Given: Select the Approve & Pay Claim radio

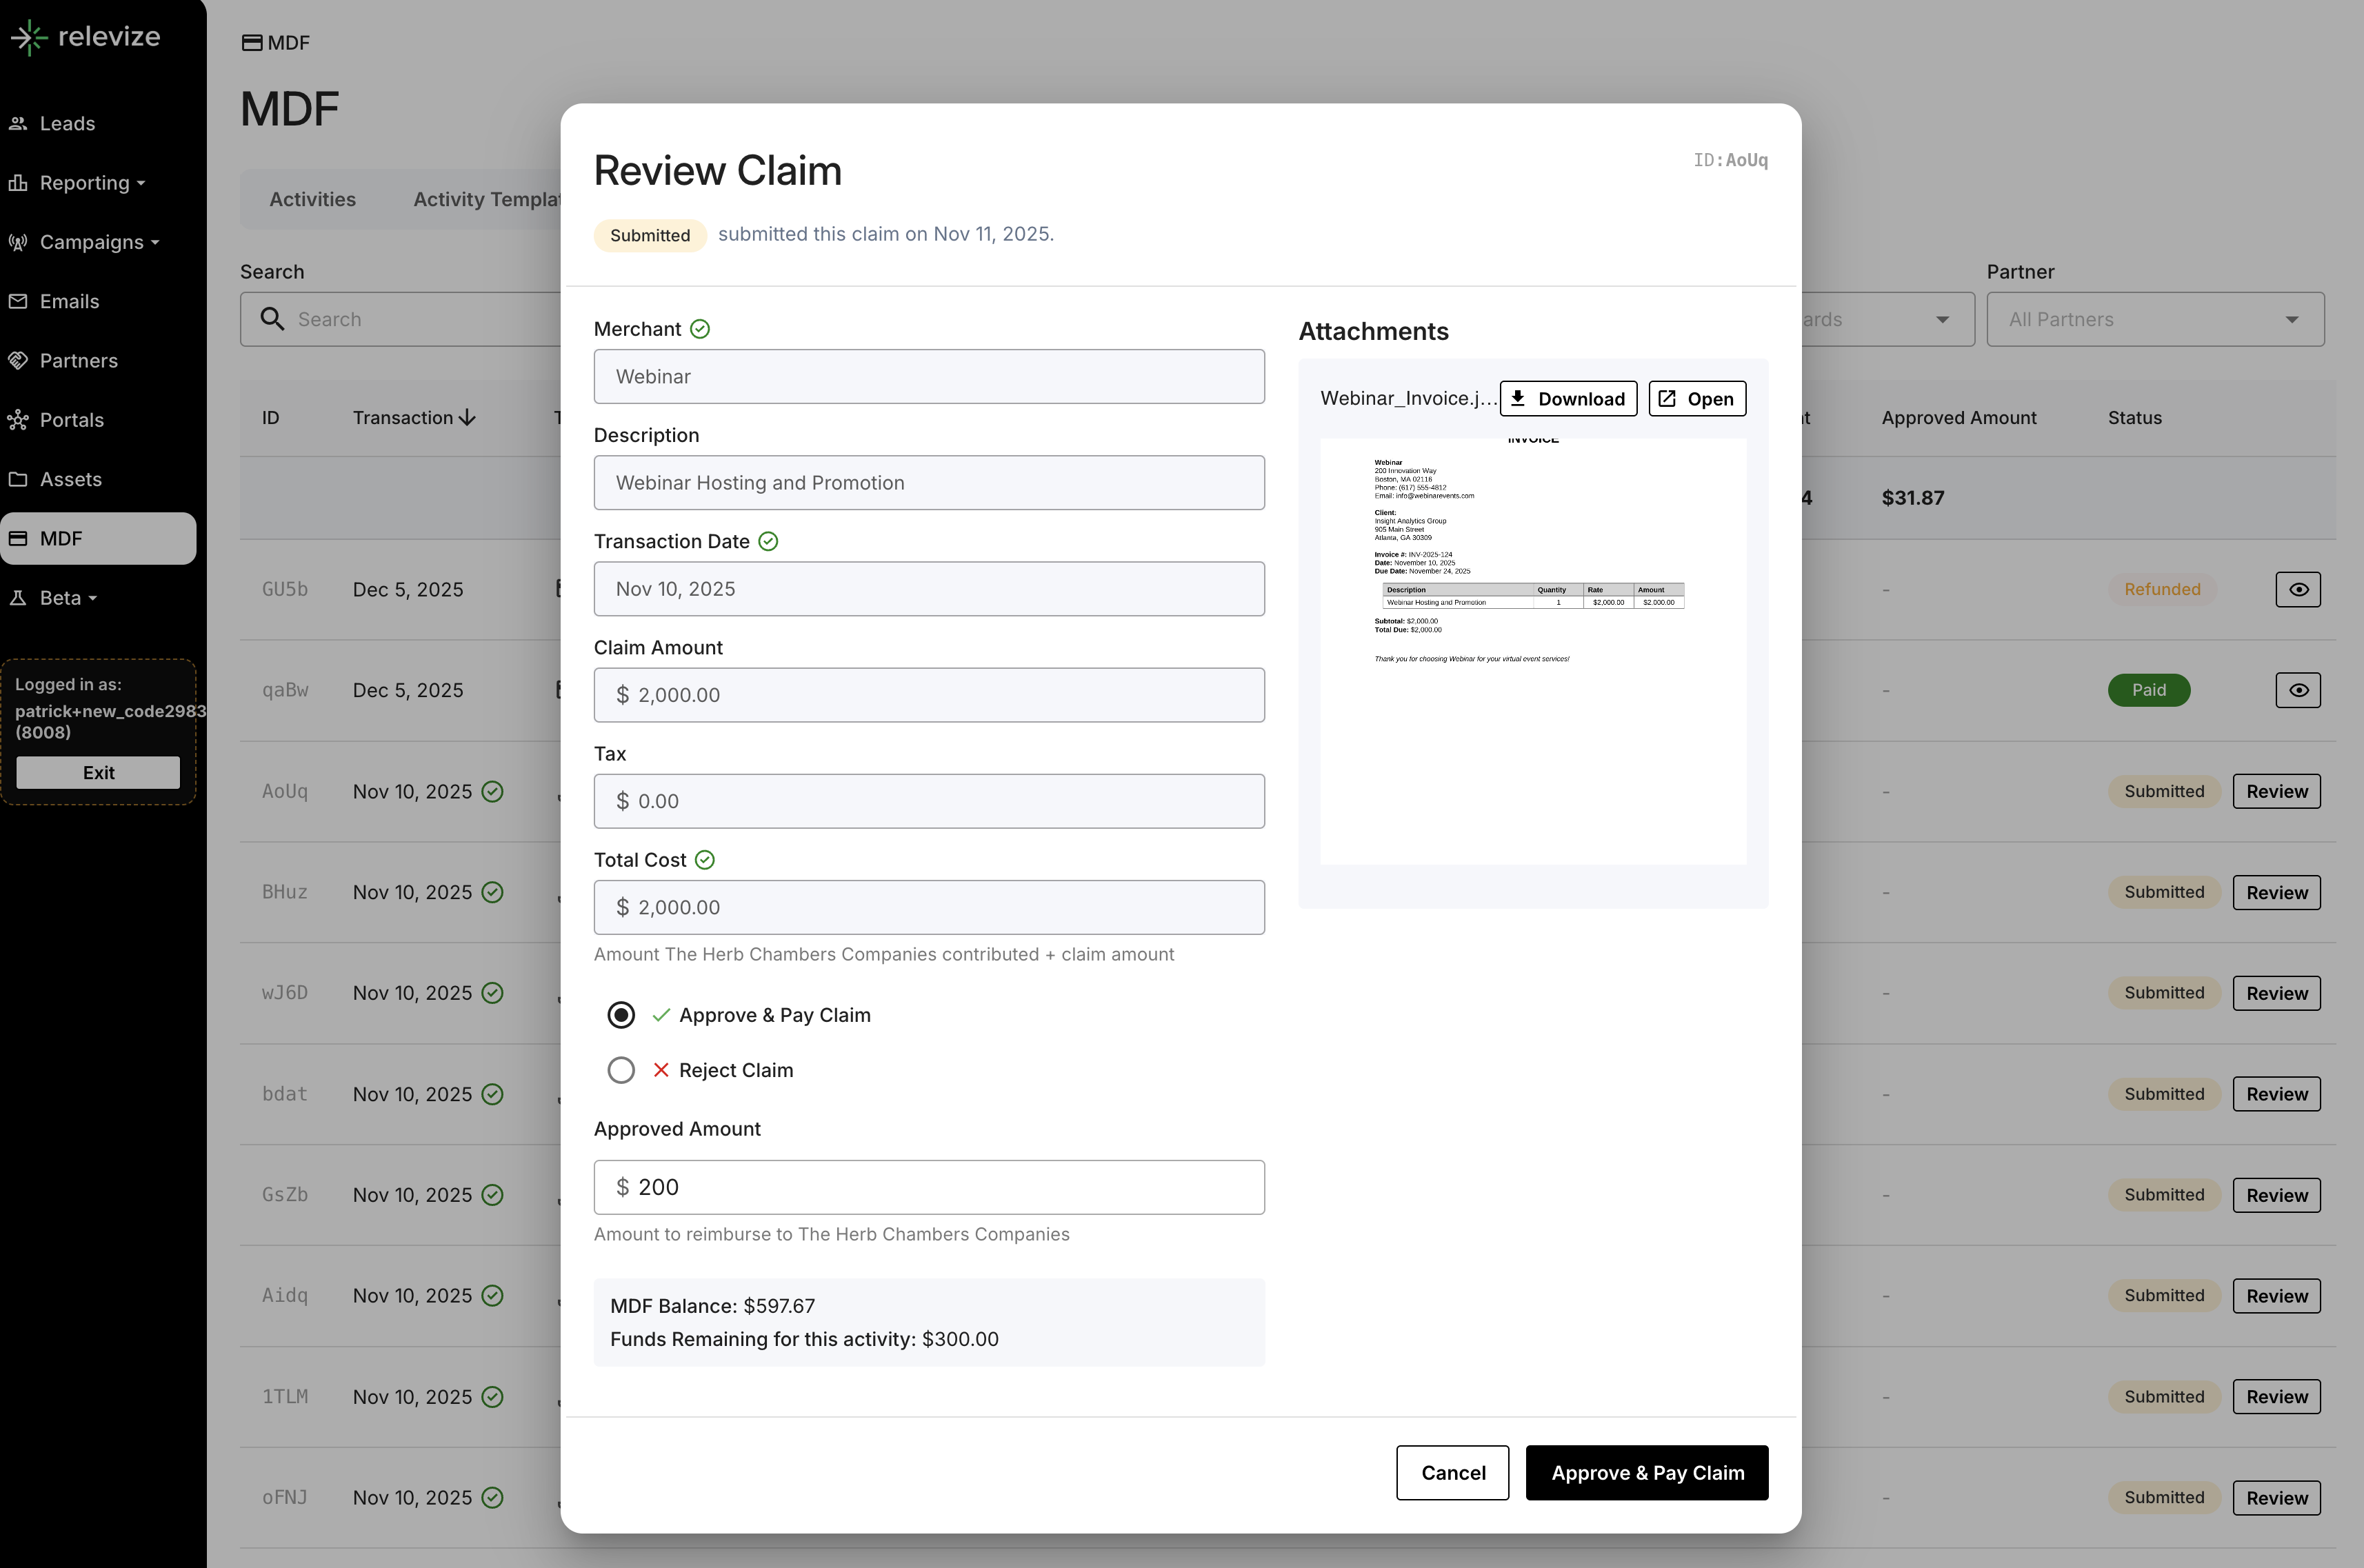Looking at the screenshot, I should pos(621,1015).
